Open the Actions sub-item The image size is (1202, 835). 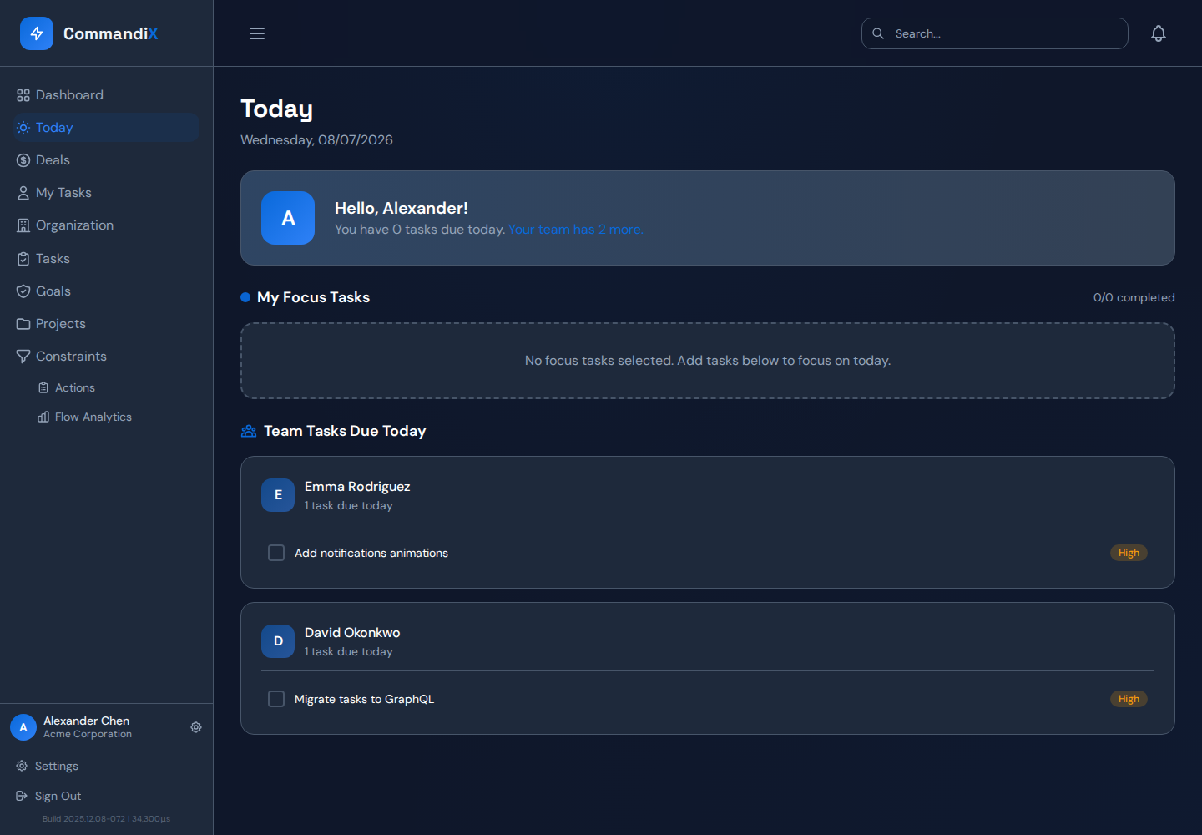[115, 387]
